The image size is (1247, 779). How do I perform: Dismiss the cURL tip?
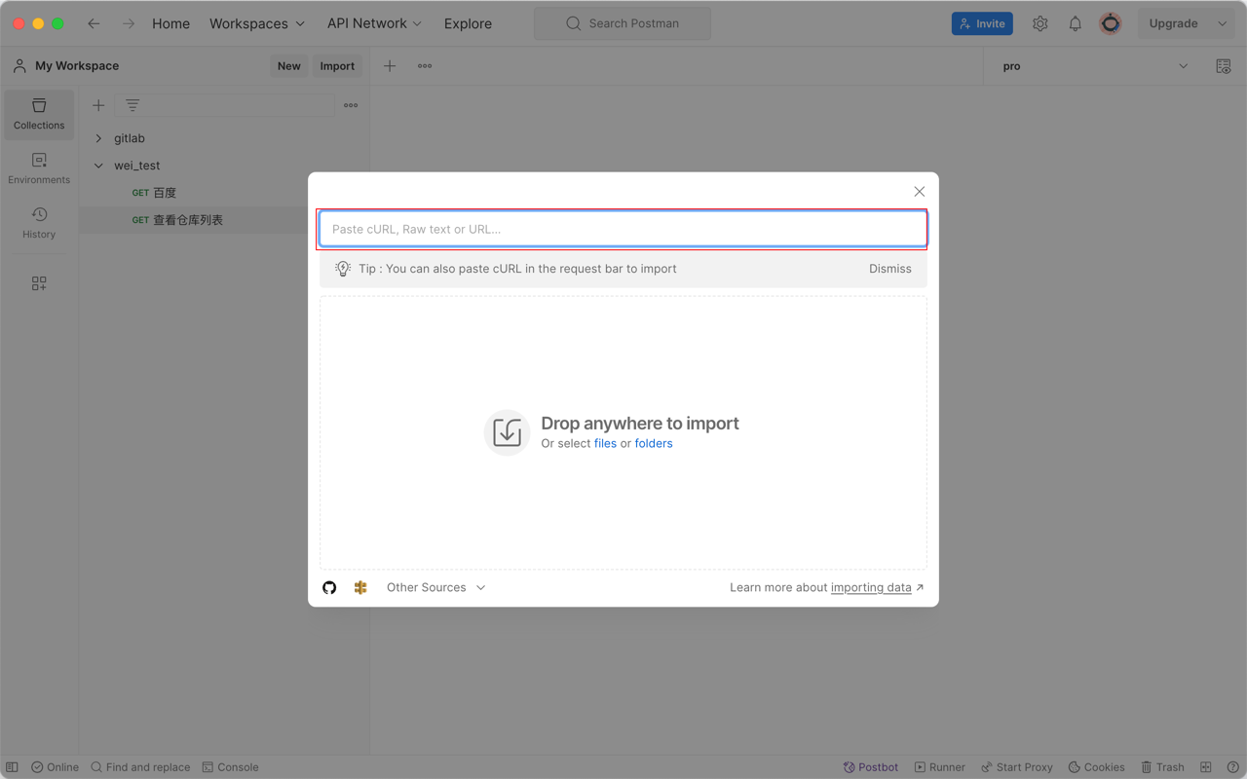tap(890, 269)
